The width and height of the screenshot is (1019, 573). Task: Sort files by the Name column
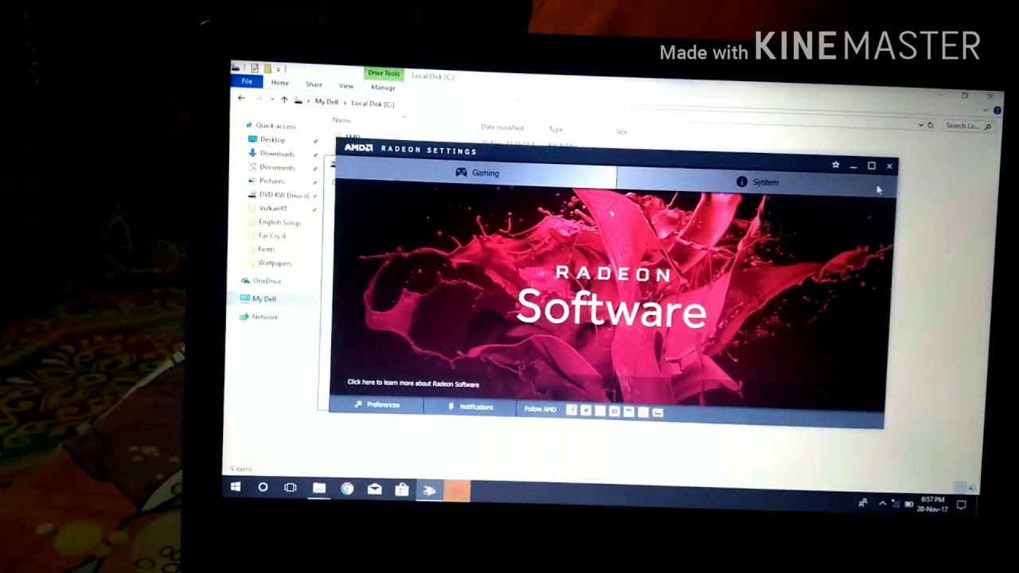click(x=342, y=120)
